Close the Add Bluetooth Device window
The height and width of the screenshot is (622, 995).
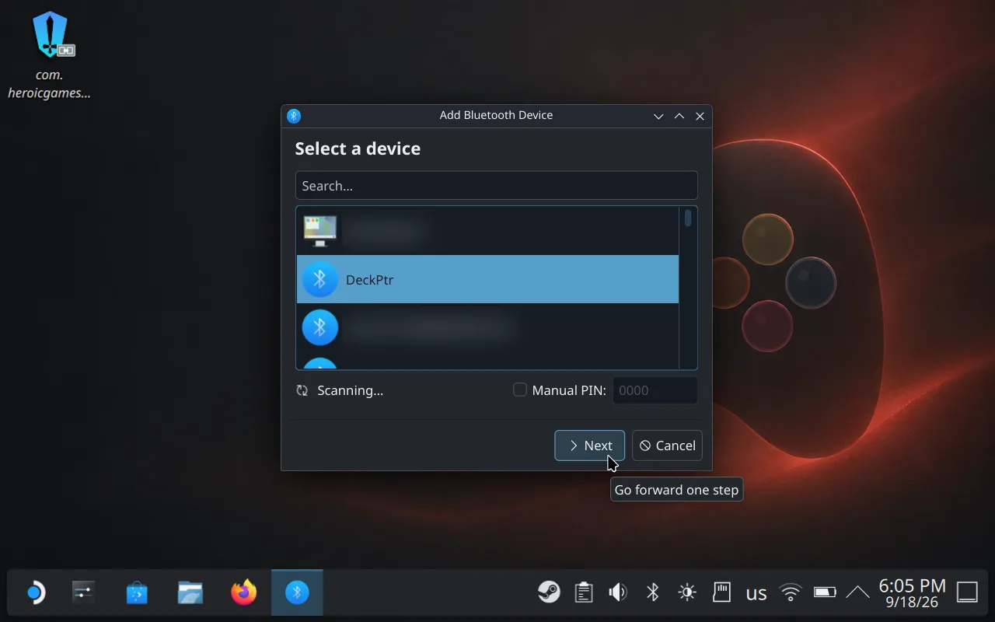point(700,116)
